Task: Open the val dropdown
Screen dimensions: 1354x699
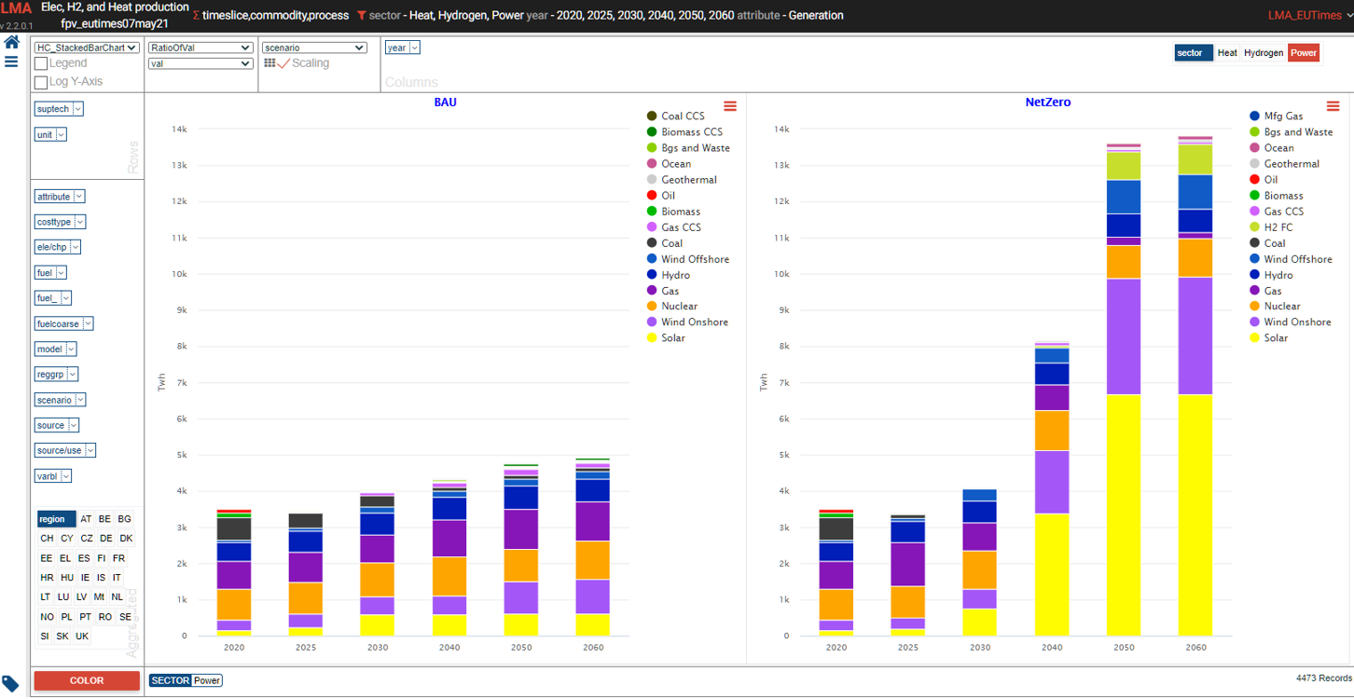Action: coord(200,63)
